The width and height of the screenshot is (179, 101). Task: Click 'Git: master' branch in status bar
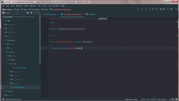point(162,99)
